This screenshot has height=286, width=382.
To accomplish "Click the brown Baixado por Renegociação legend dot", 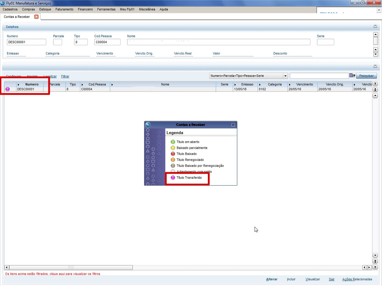I will 173,166.
